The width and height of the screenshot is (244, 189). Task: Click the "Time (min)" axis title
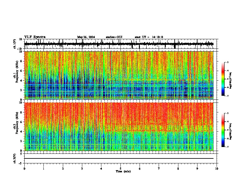click(x=123, y=171)
